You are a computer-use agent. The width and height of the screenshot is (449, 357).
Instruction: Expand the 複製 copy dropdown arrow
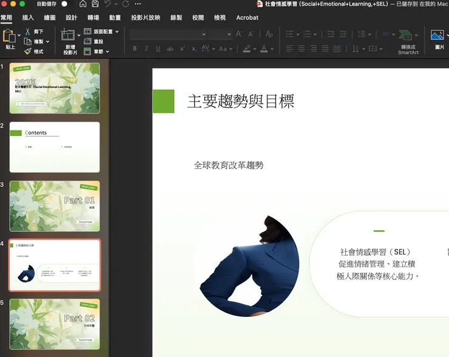click(47, 41)
